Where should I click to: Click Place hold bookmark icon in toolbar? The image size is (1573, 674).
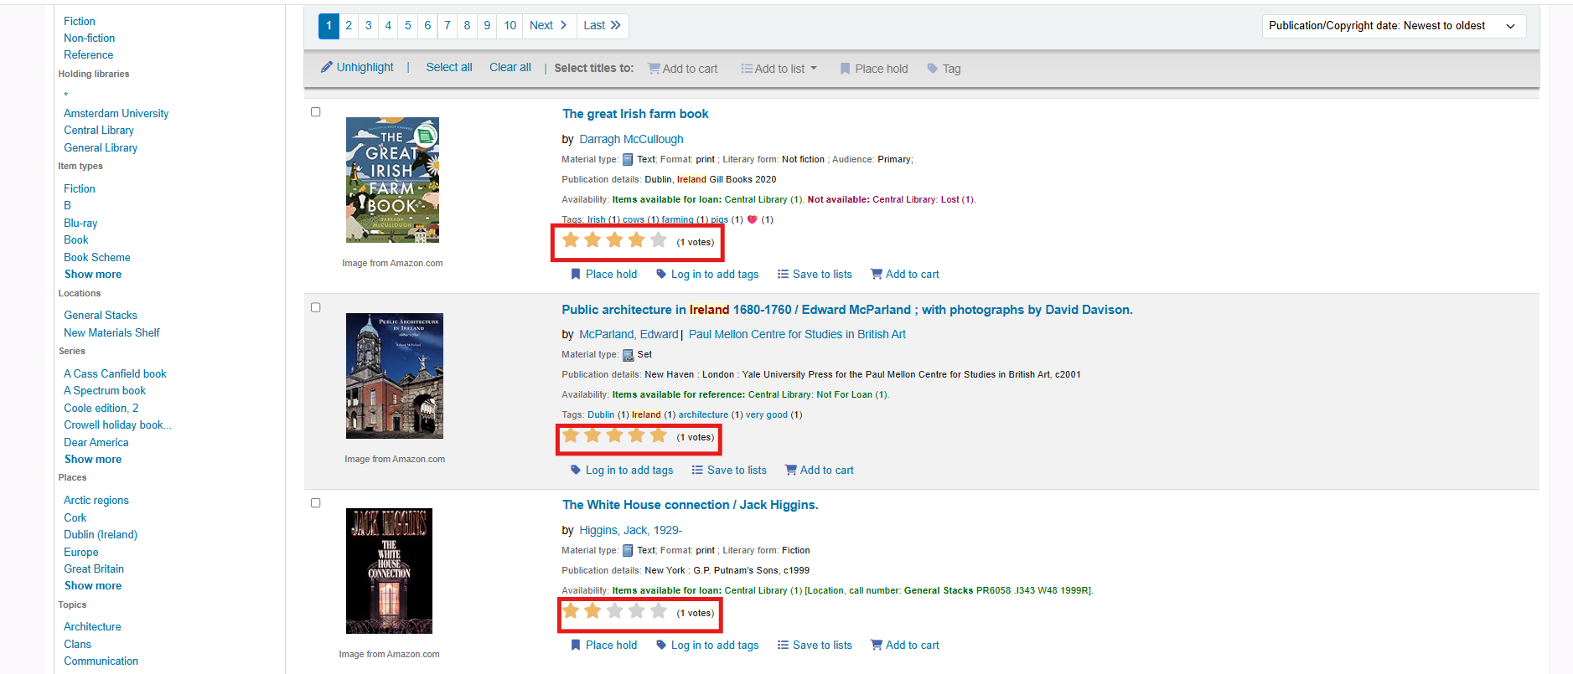click(845, 69)
